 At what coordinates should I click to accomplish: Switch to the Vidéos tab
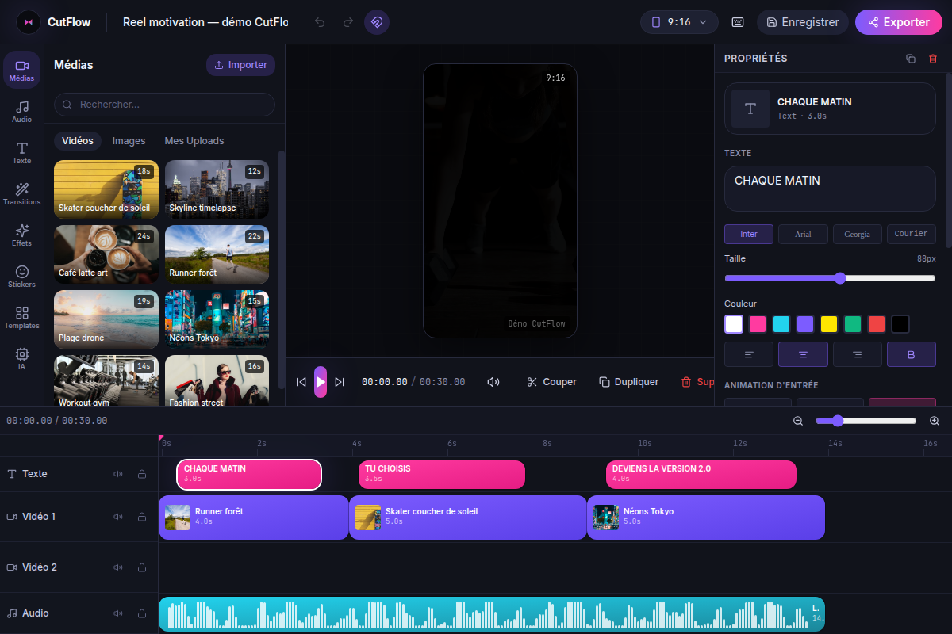click(x=78, y=141)
